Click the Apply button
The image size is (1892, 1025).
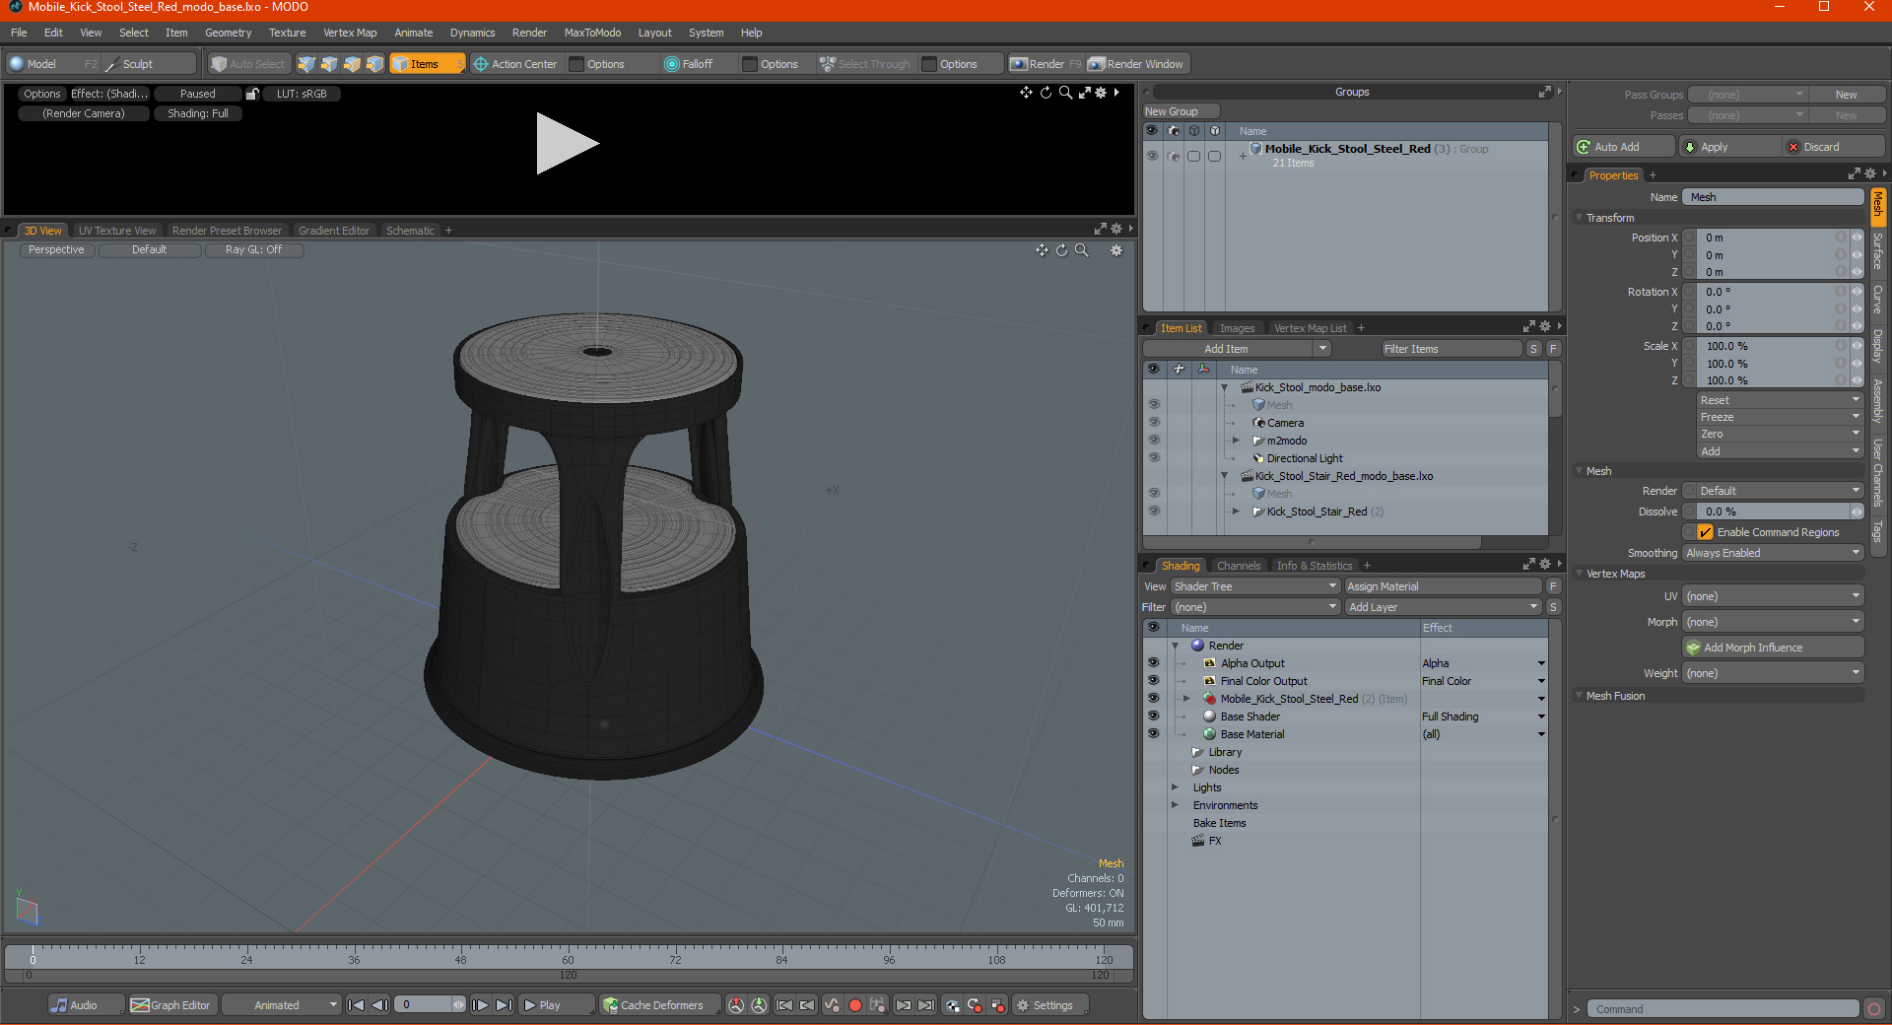pos(1730,147)
